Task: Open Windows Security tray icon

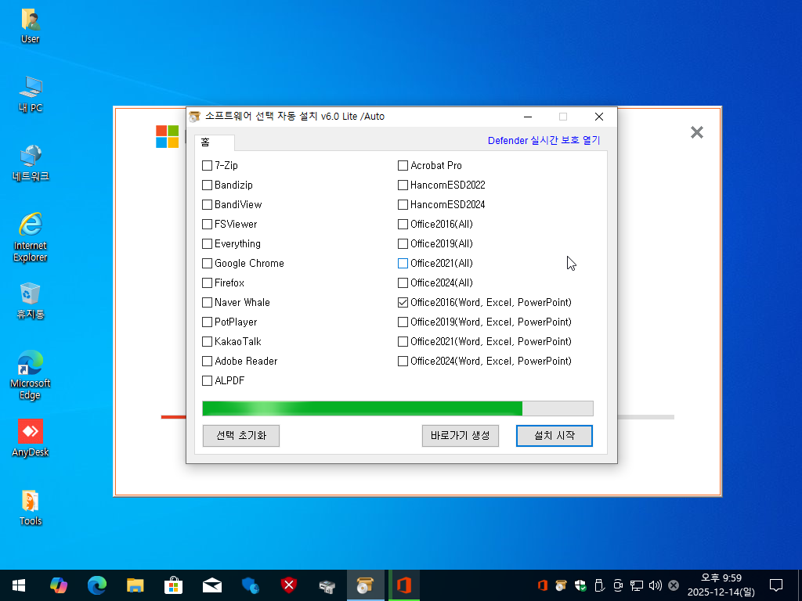Action: (x=580, y=585)
